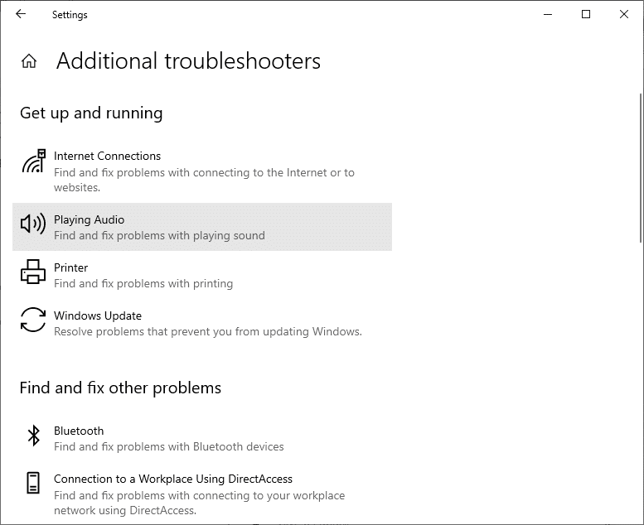Click the Windows Update refresh arrows icon
Image resolution: width=644 pixels, height=525 pixels.
tap(33, 320)
